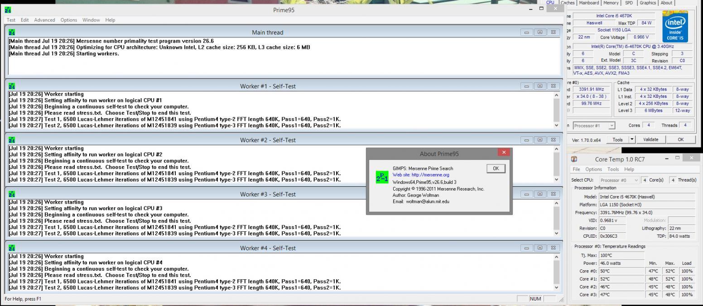
Task: Click the Core Temp title bar icon
Action: [x=575, y=159]
